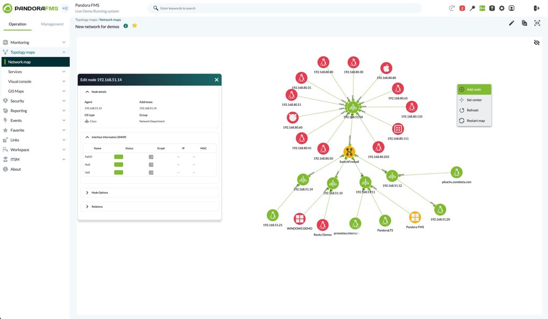Click the fullscreen view icon
This screenshot has height=319, width=548.
coord(537,23)
